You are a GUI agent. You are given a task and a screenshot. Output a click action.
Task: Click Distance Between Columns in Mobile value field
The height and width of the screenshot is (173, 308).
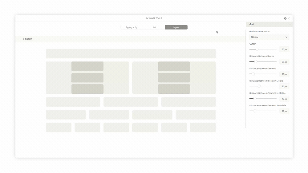(x=284, y=99)
